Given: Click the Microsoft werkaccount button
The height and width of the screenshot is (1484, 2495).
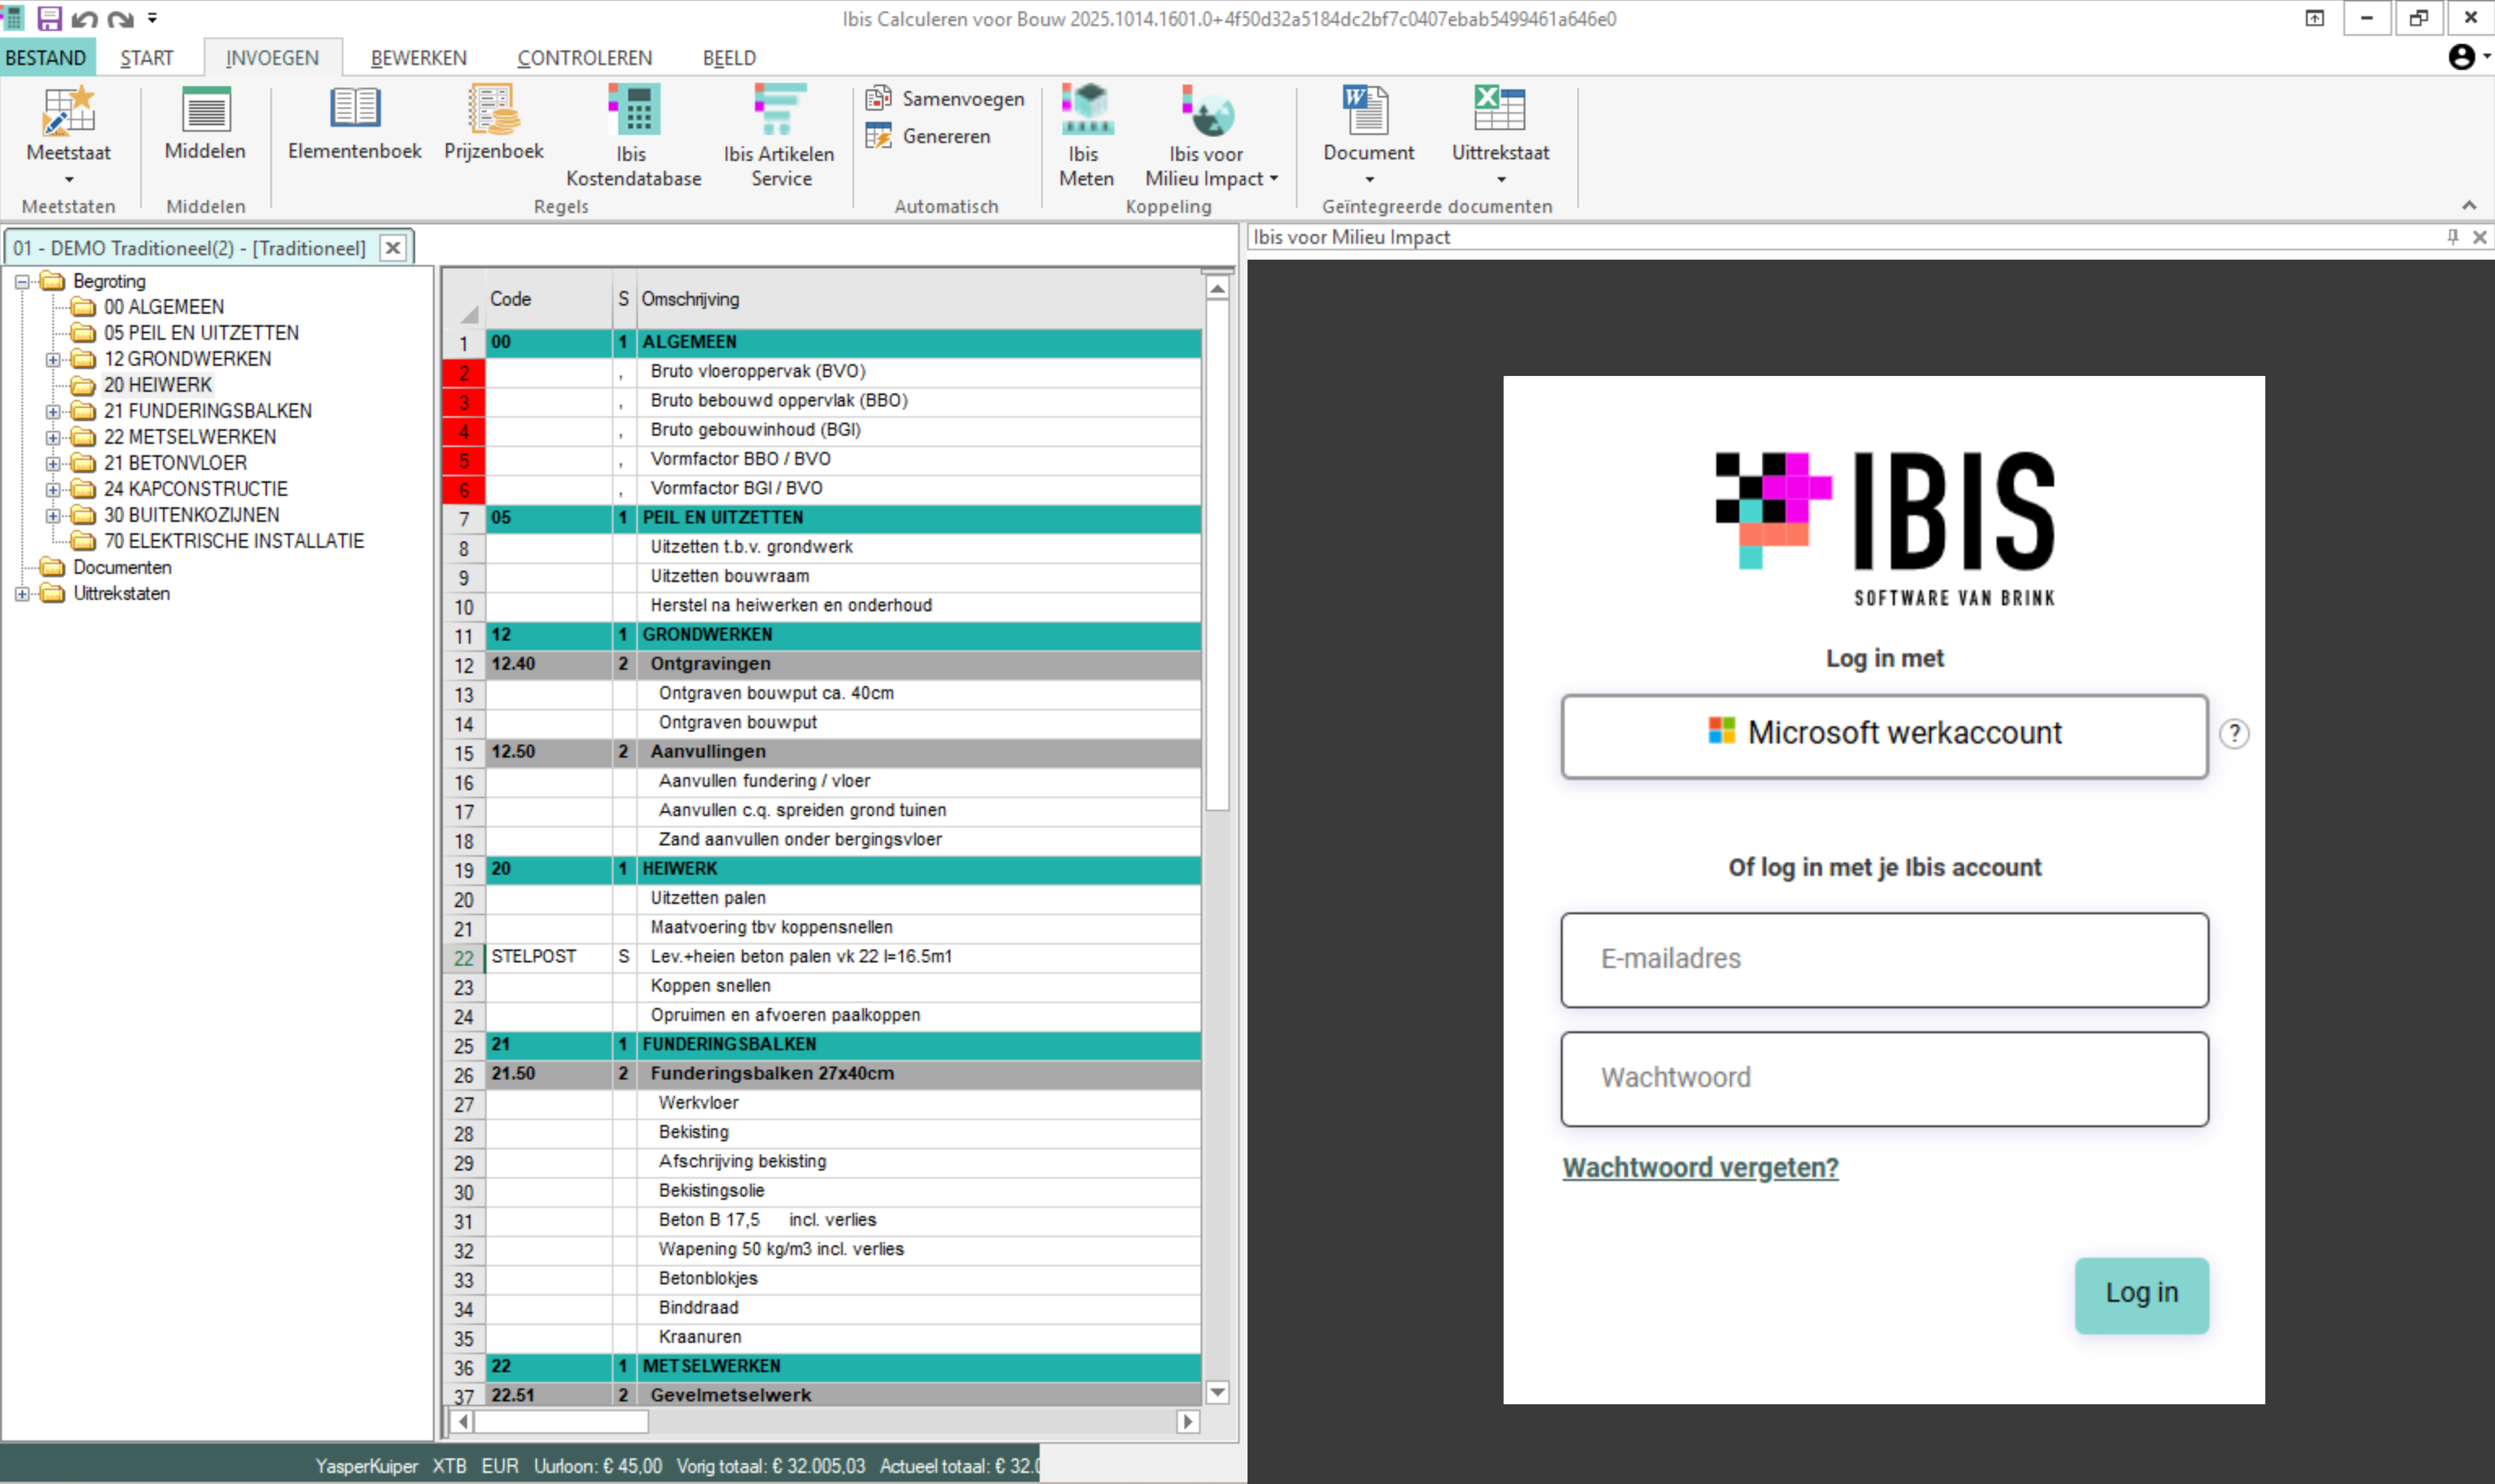Looking at the screenshot, I should tap(1884, 735).
